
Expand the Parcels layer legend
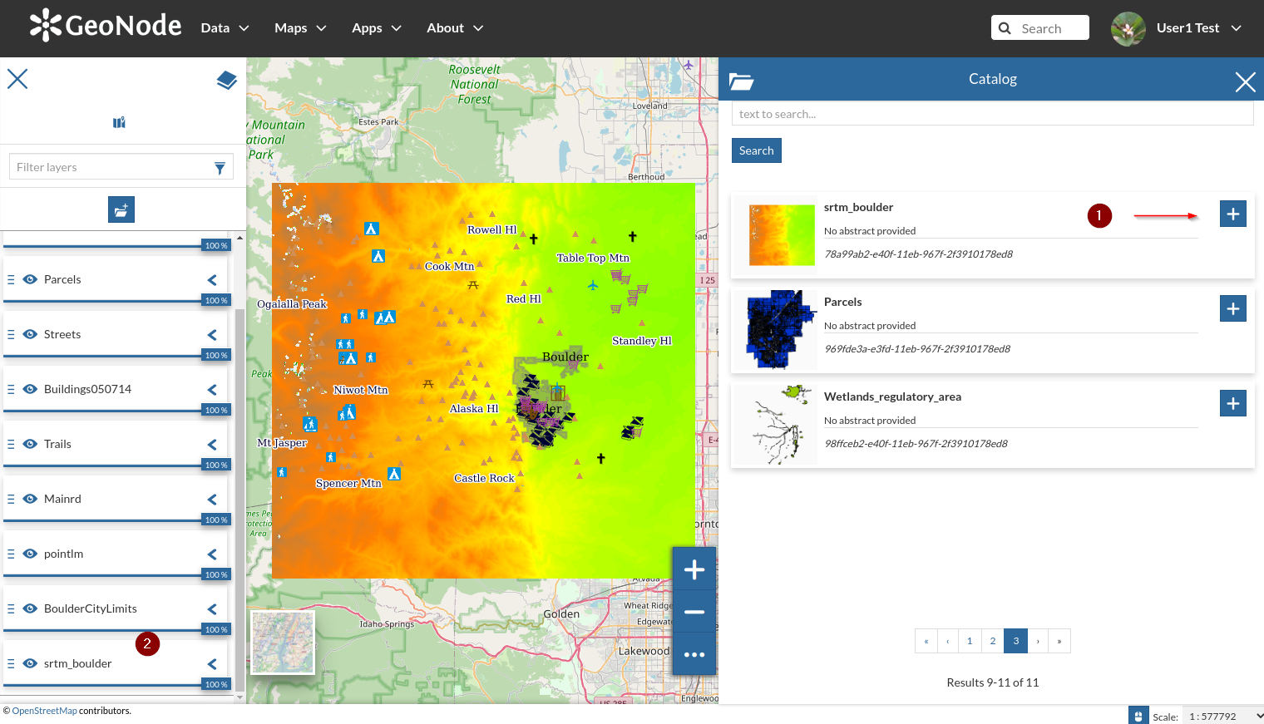(212, 280)
